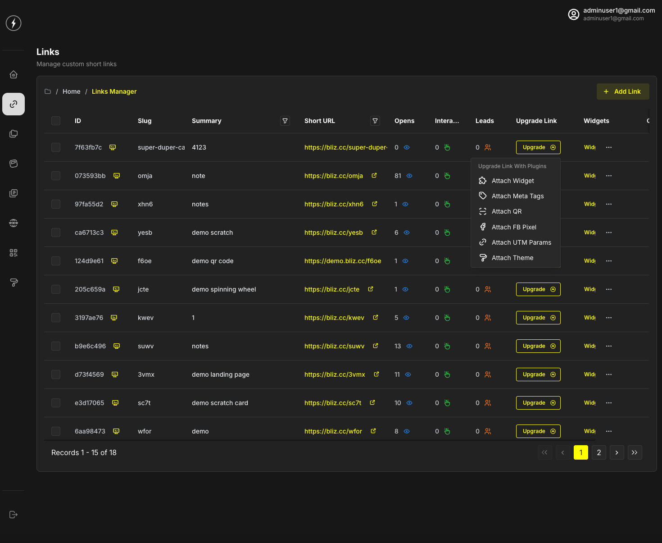Check the row checkbox for 97fa55d2
Screen dimensions: 662x543
click(x=56, y=204)
